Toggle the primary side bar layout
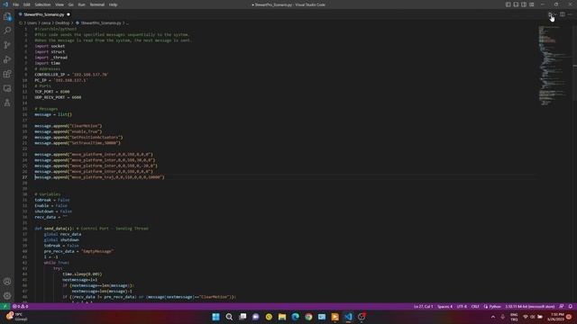Screen dimensions: 577x324 [508, 4]
